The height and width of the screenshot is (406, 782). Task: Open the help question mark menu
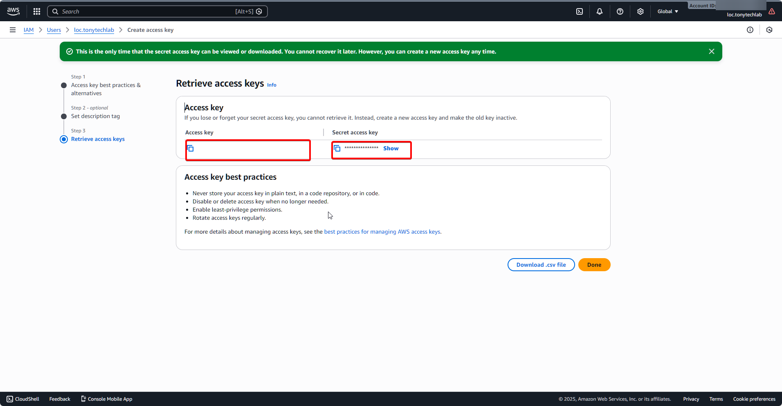click(x=620, y=11)
